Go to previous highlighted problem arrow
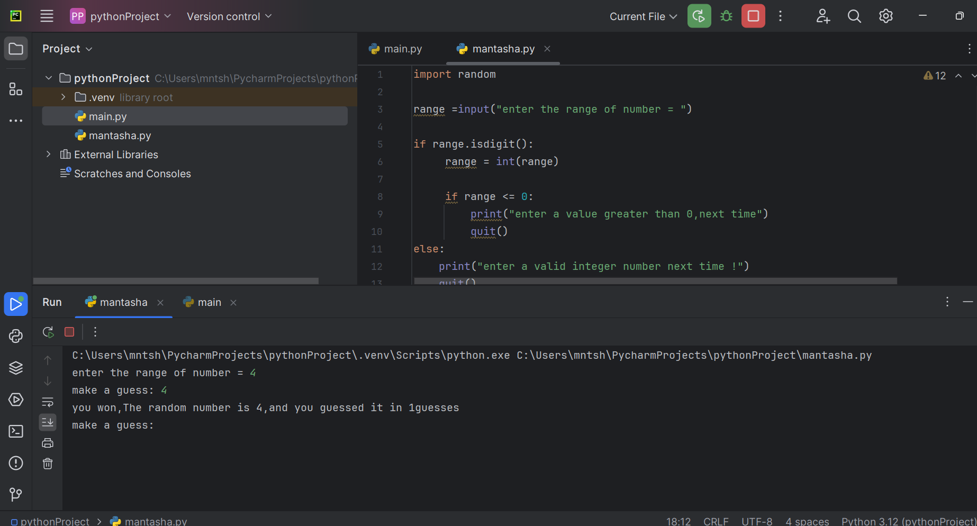The image size is (977, 526). click(x=958, y=76)
